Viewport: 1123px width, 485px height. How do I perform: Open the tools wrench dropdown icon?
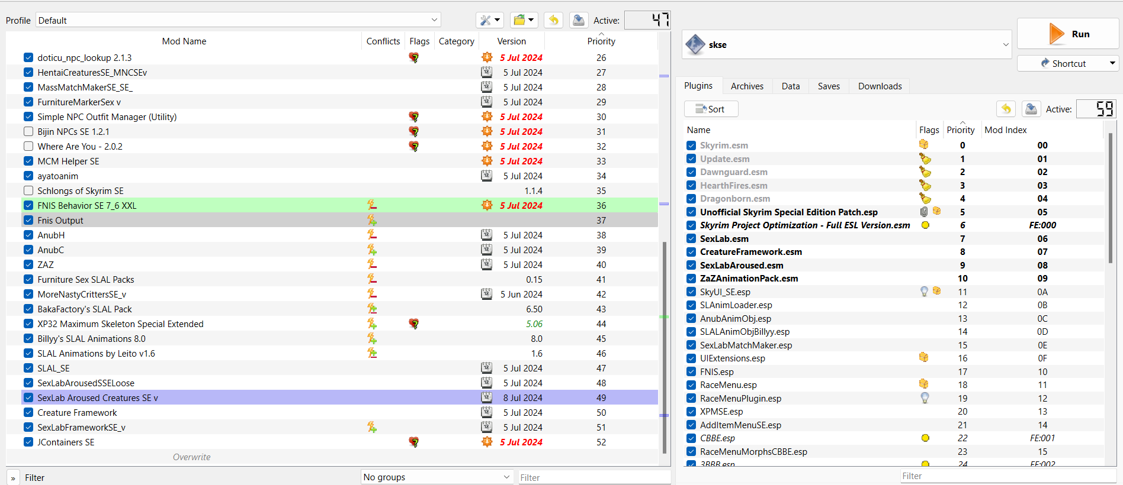[x=489, y=20]
